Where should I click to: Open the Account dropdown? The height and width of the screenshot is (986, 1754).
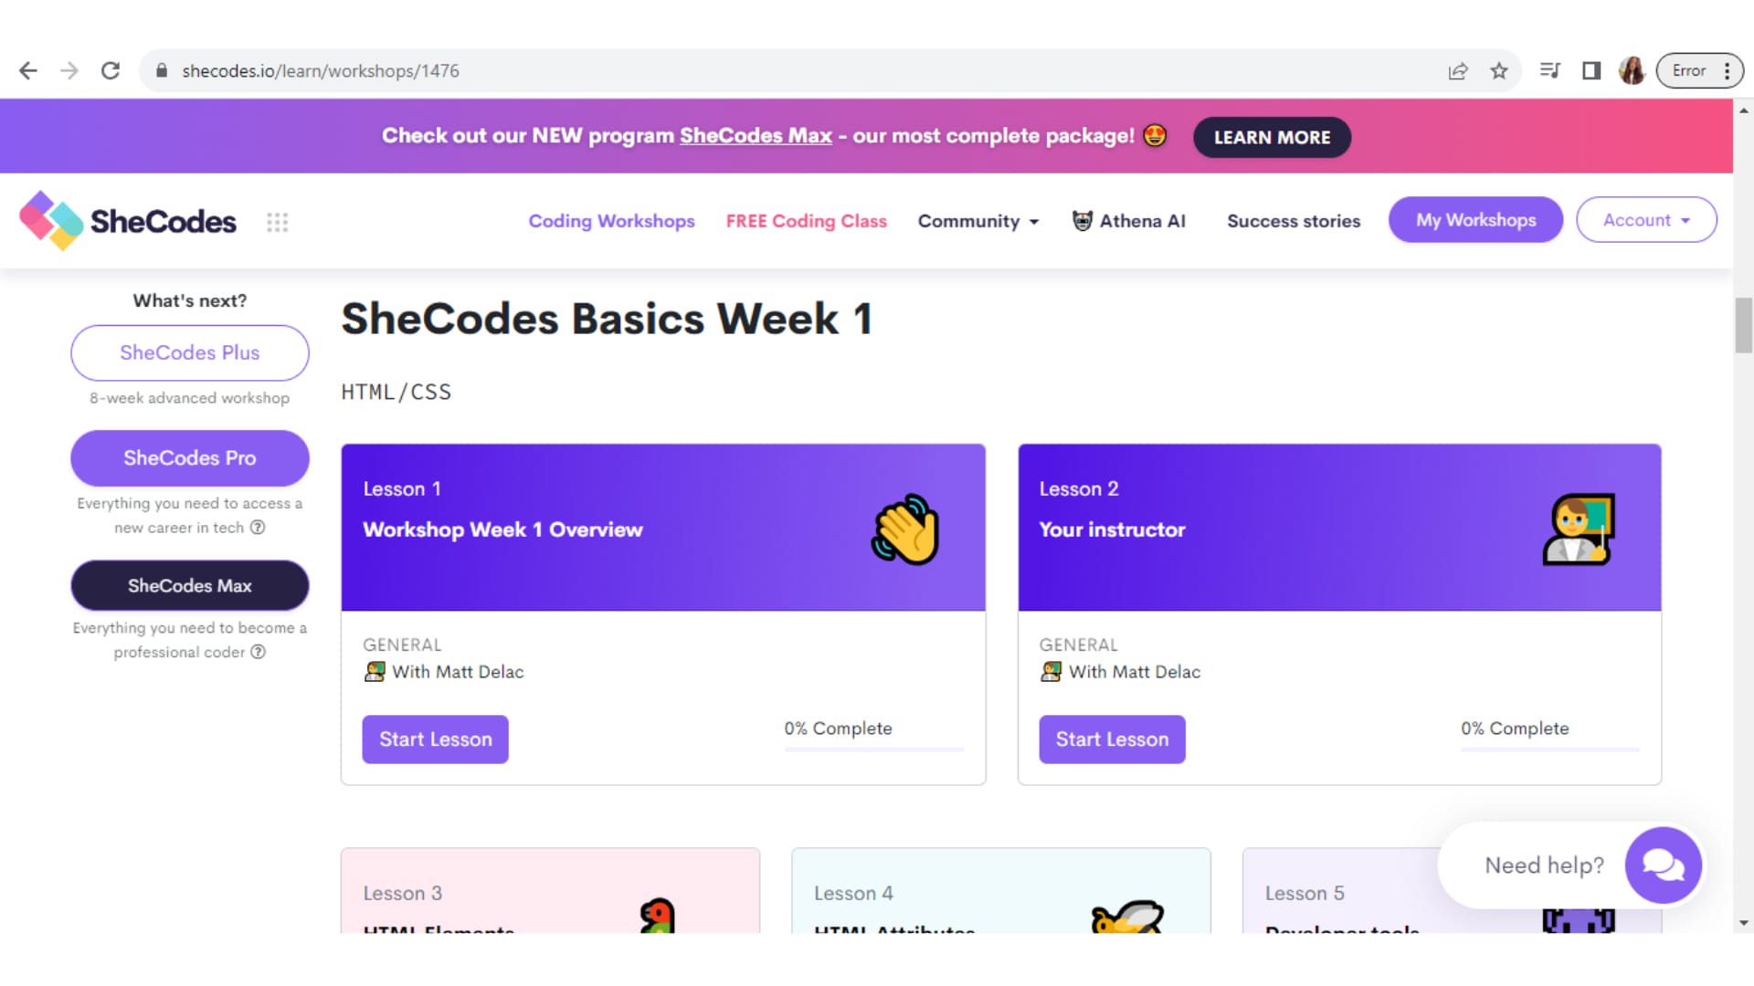click(x=1646, y=220)
